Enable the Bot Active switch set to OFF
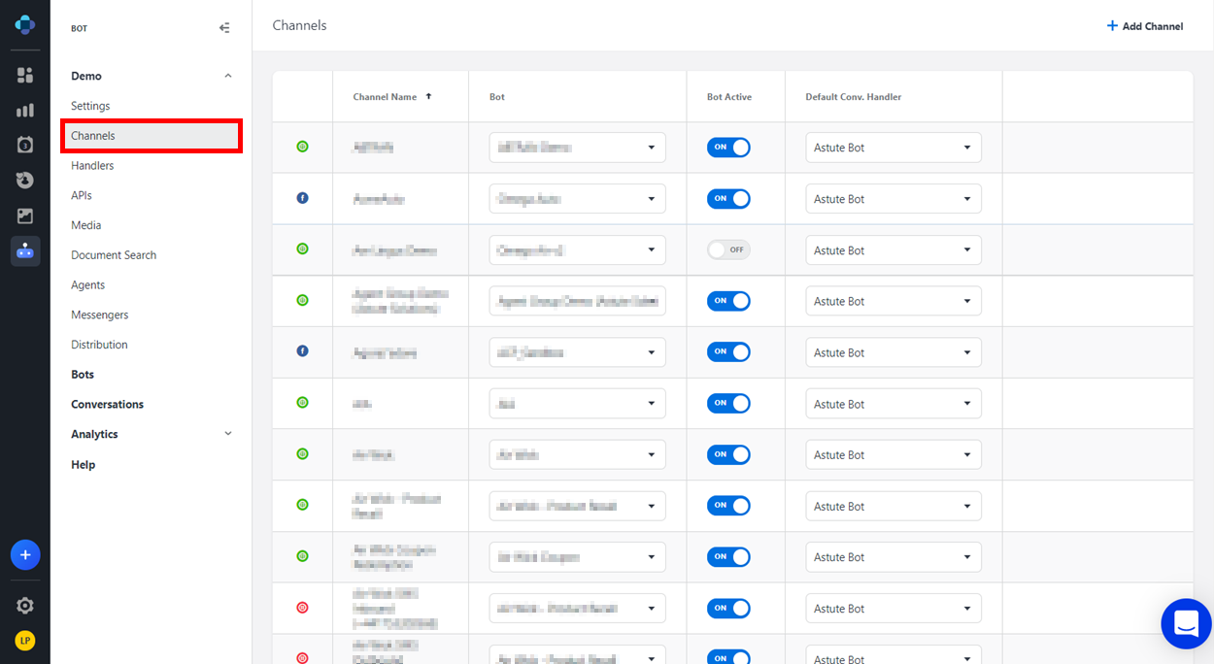 click(728, 250)
